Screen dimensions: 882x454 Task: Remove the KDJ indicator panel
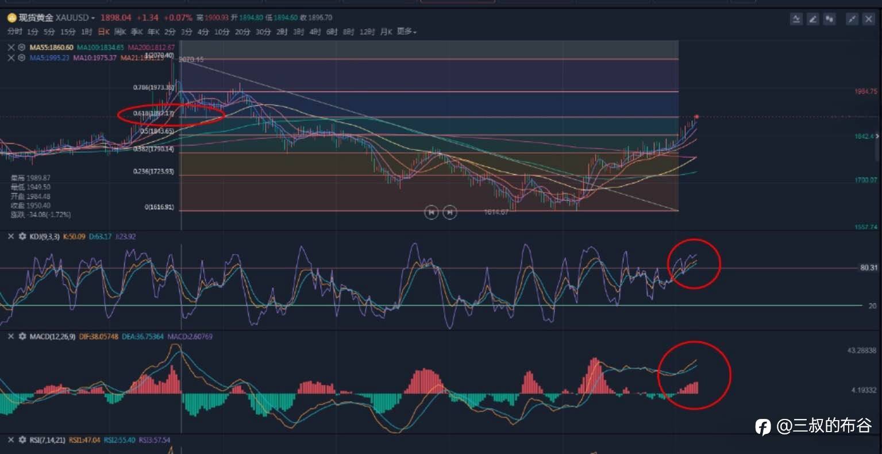[11, 236]
